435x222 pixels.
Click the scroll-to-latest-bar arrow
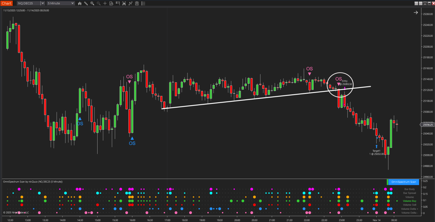pos(416,13)
